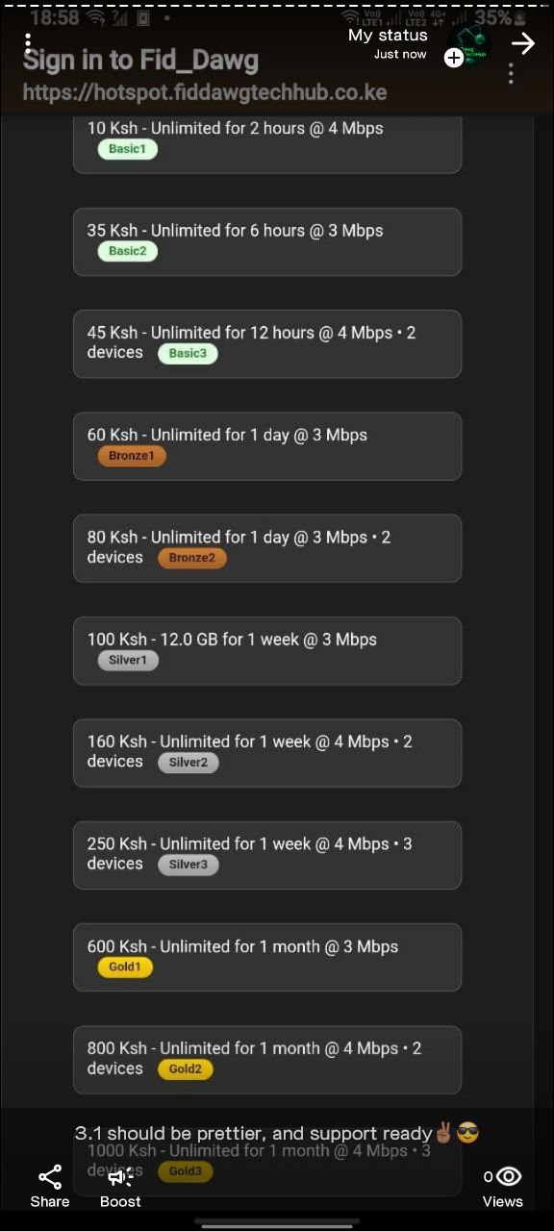
Task: Select the Gold1 600 Ksh monthly plan
Action: point(267,956)
